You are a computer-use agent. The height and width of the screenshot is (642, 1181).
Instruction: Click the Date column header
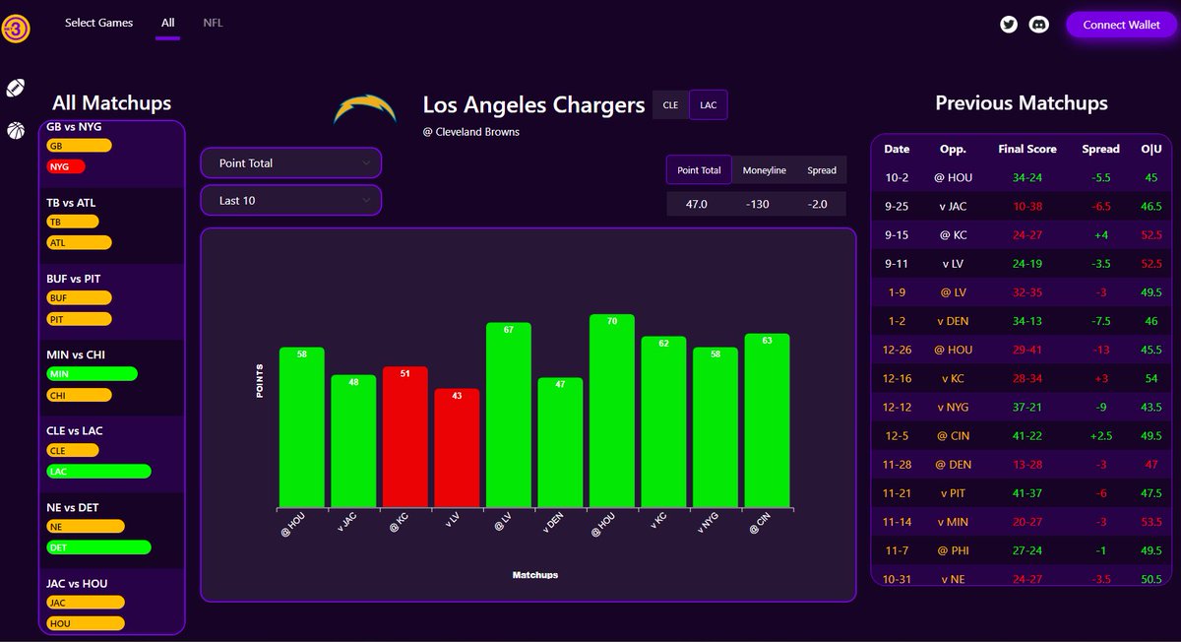[897, 149]
